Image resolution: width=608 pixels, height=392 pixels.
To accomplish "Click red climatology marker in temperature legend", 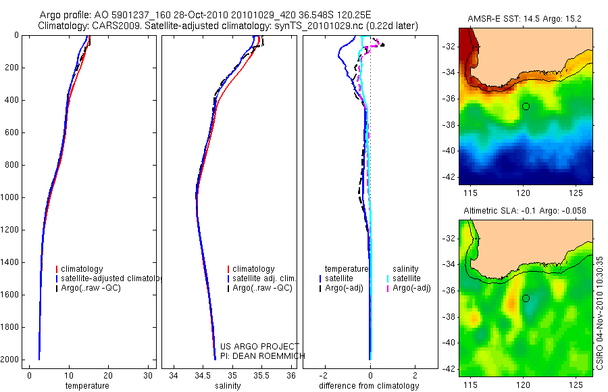I will [57, 269].
